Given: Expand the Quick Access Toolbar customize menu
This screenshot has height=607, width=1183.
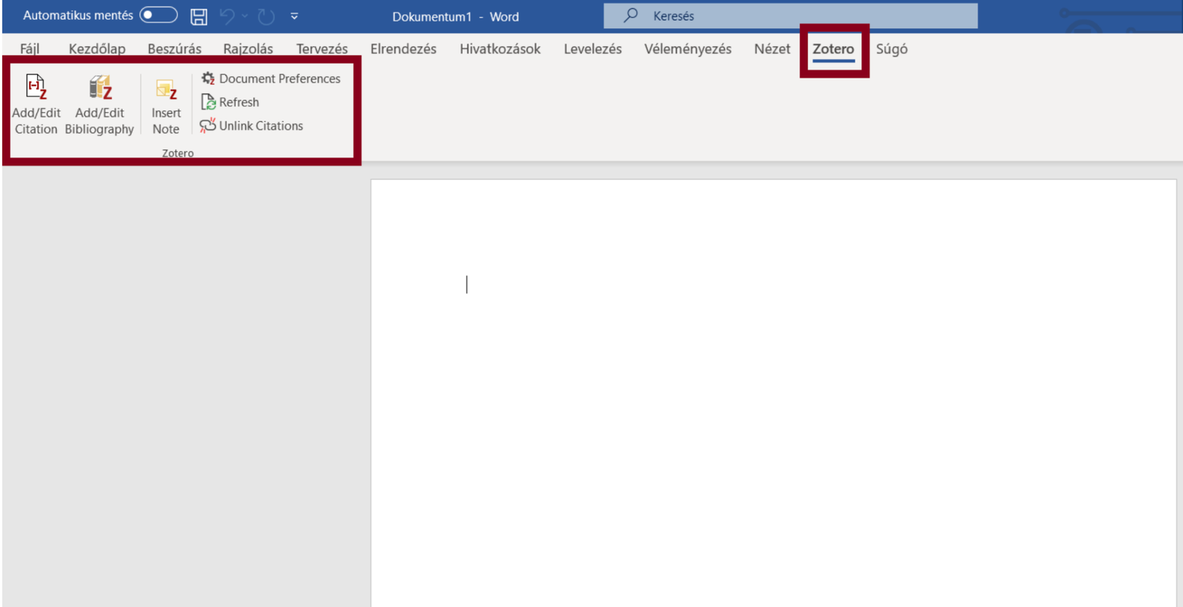Looking at the screenshot, I should [294, 16].
